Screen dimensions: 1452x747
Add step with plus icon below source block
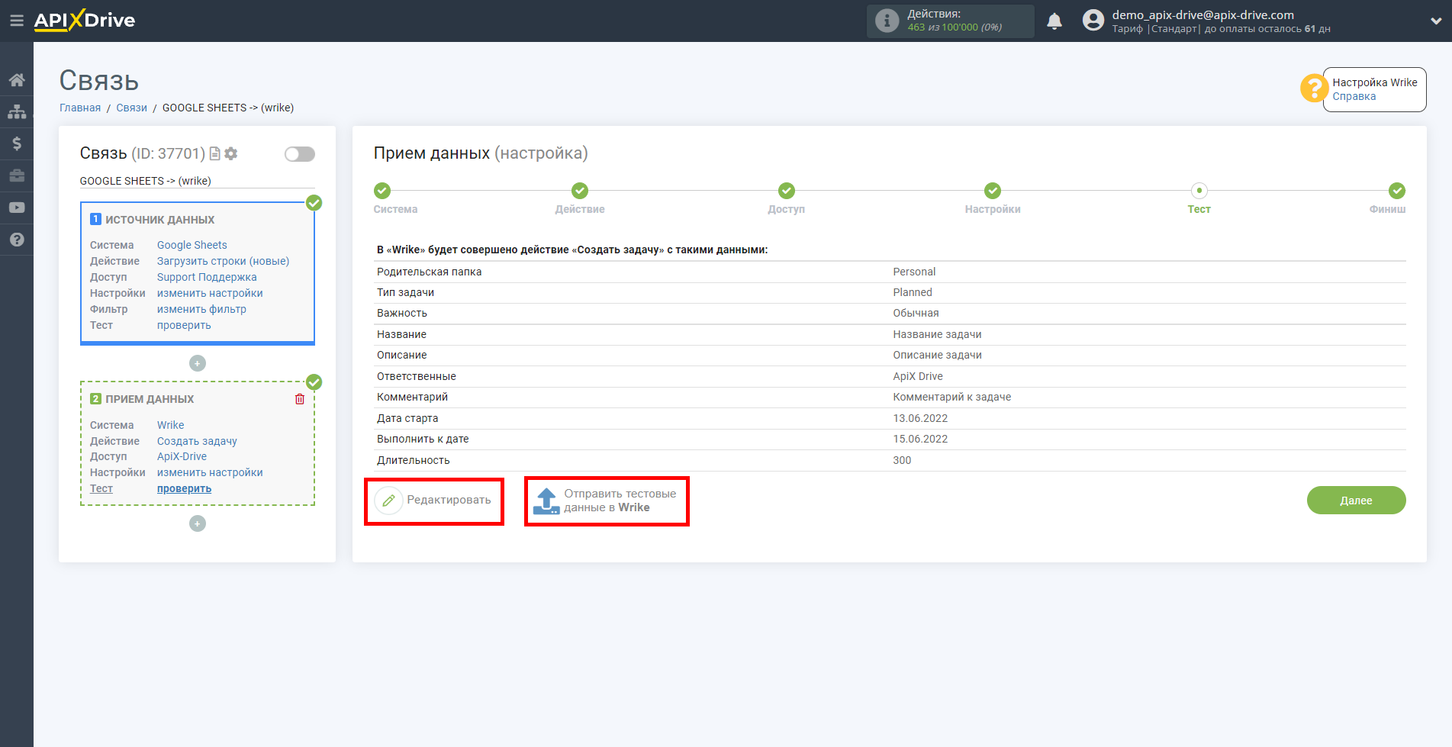(198, 363)
